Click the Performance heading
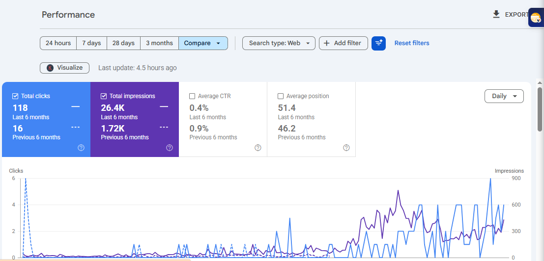Image resolution: width=544 pixels, height=261 pixels. 68,15
